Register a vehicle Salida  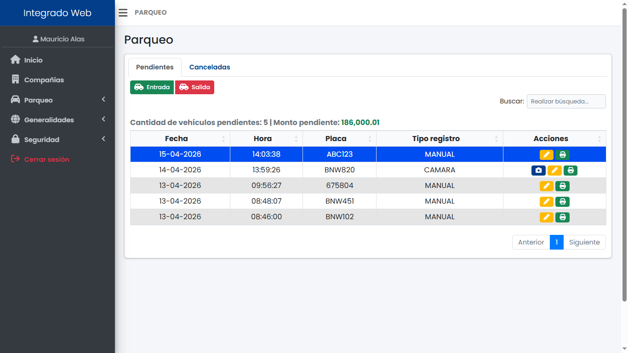[x=194, y=87]
